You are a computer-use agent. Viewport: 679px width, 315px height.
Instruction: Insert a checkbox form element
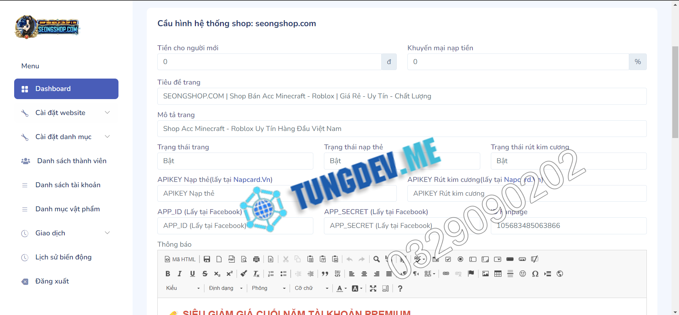pos(448,259)
